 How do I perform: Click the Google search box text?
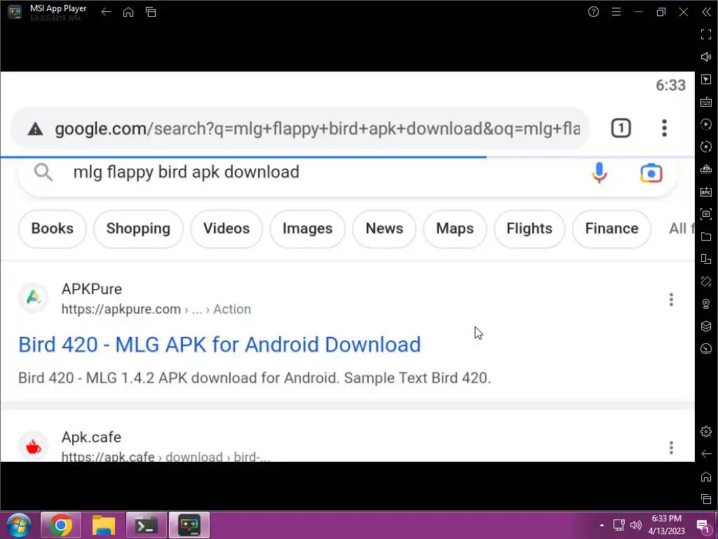pyautogui.click(x=187, y=172)
